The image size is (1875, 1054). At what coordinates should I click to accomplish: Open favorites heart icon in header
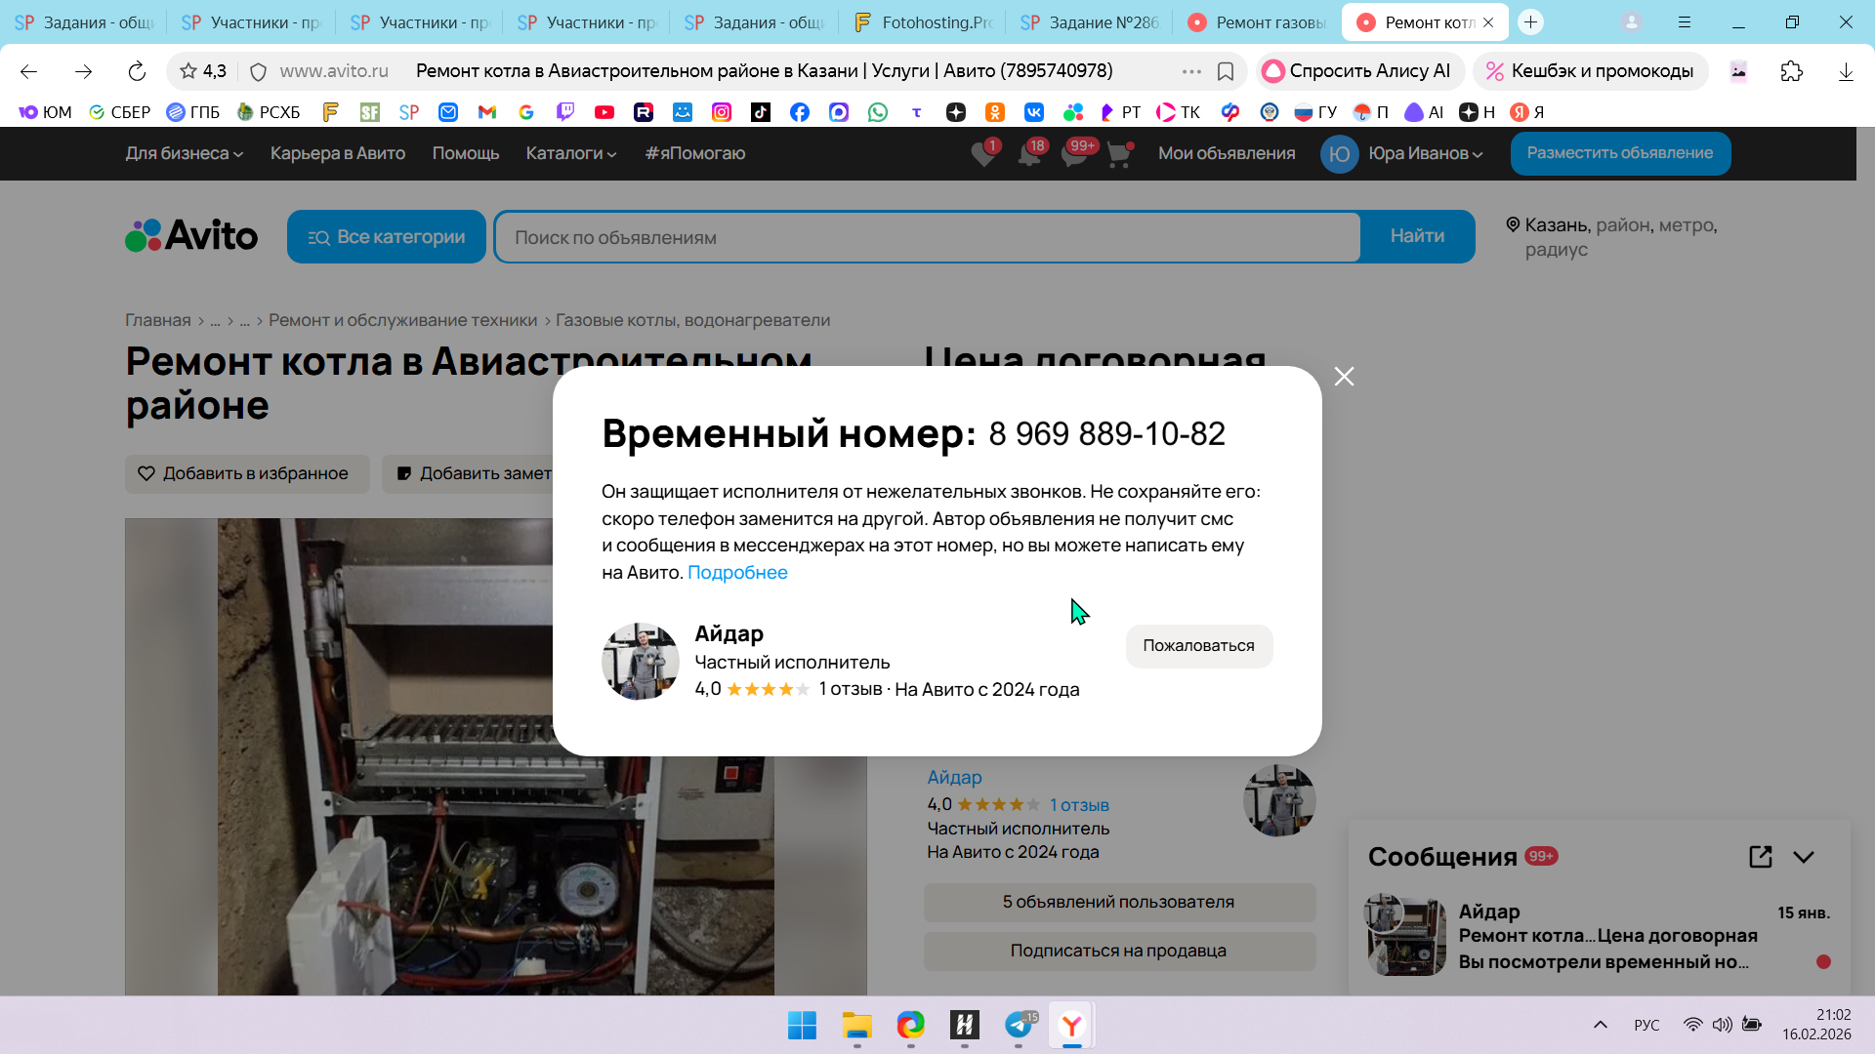pyautogui.click(x=983, y=154)
